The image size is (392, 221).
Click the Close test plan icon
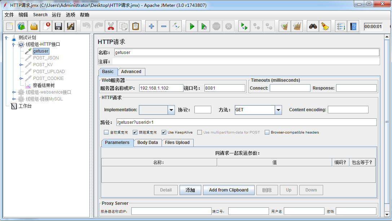coord(46,26)
